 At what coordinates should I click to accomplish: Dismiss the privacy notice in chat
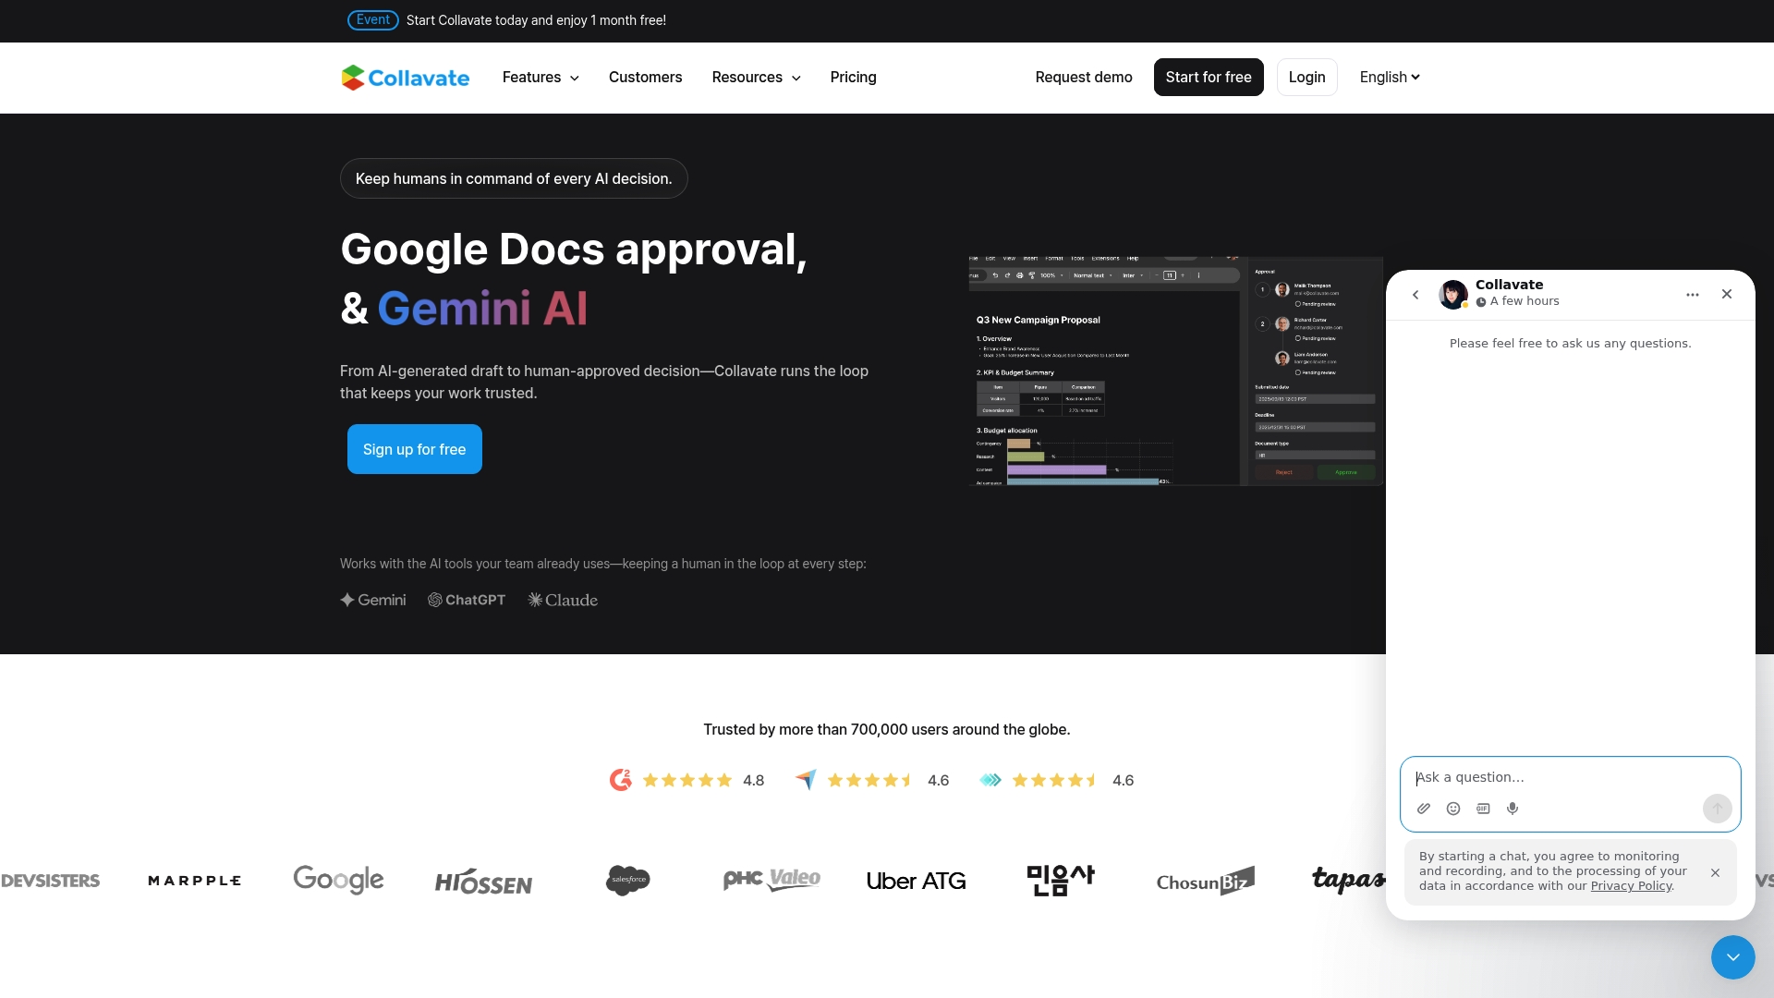[x=1715, y=872]
